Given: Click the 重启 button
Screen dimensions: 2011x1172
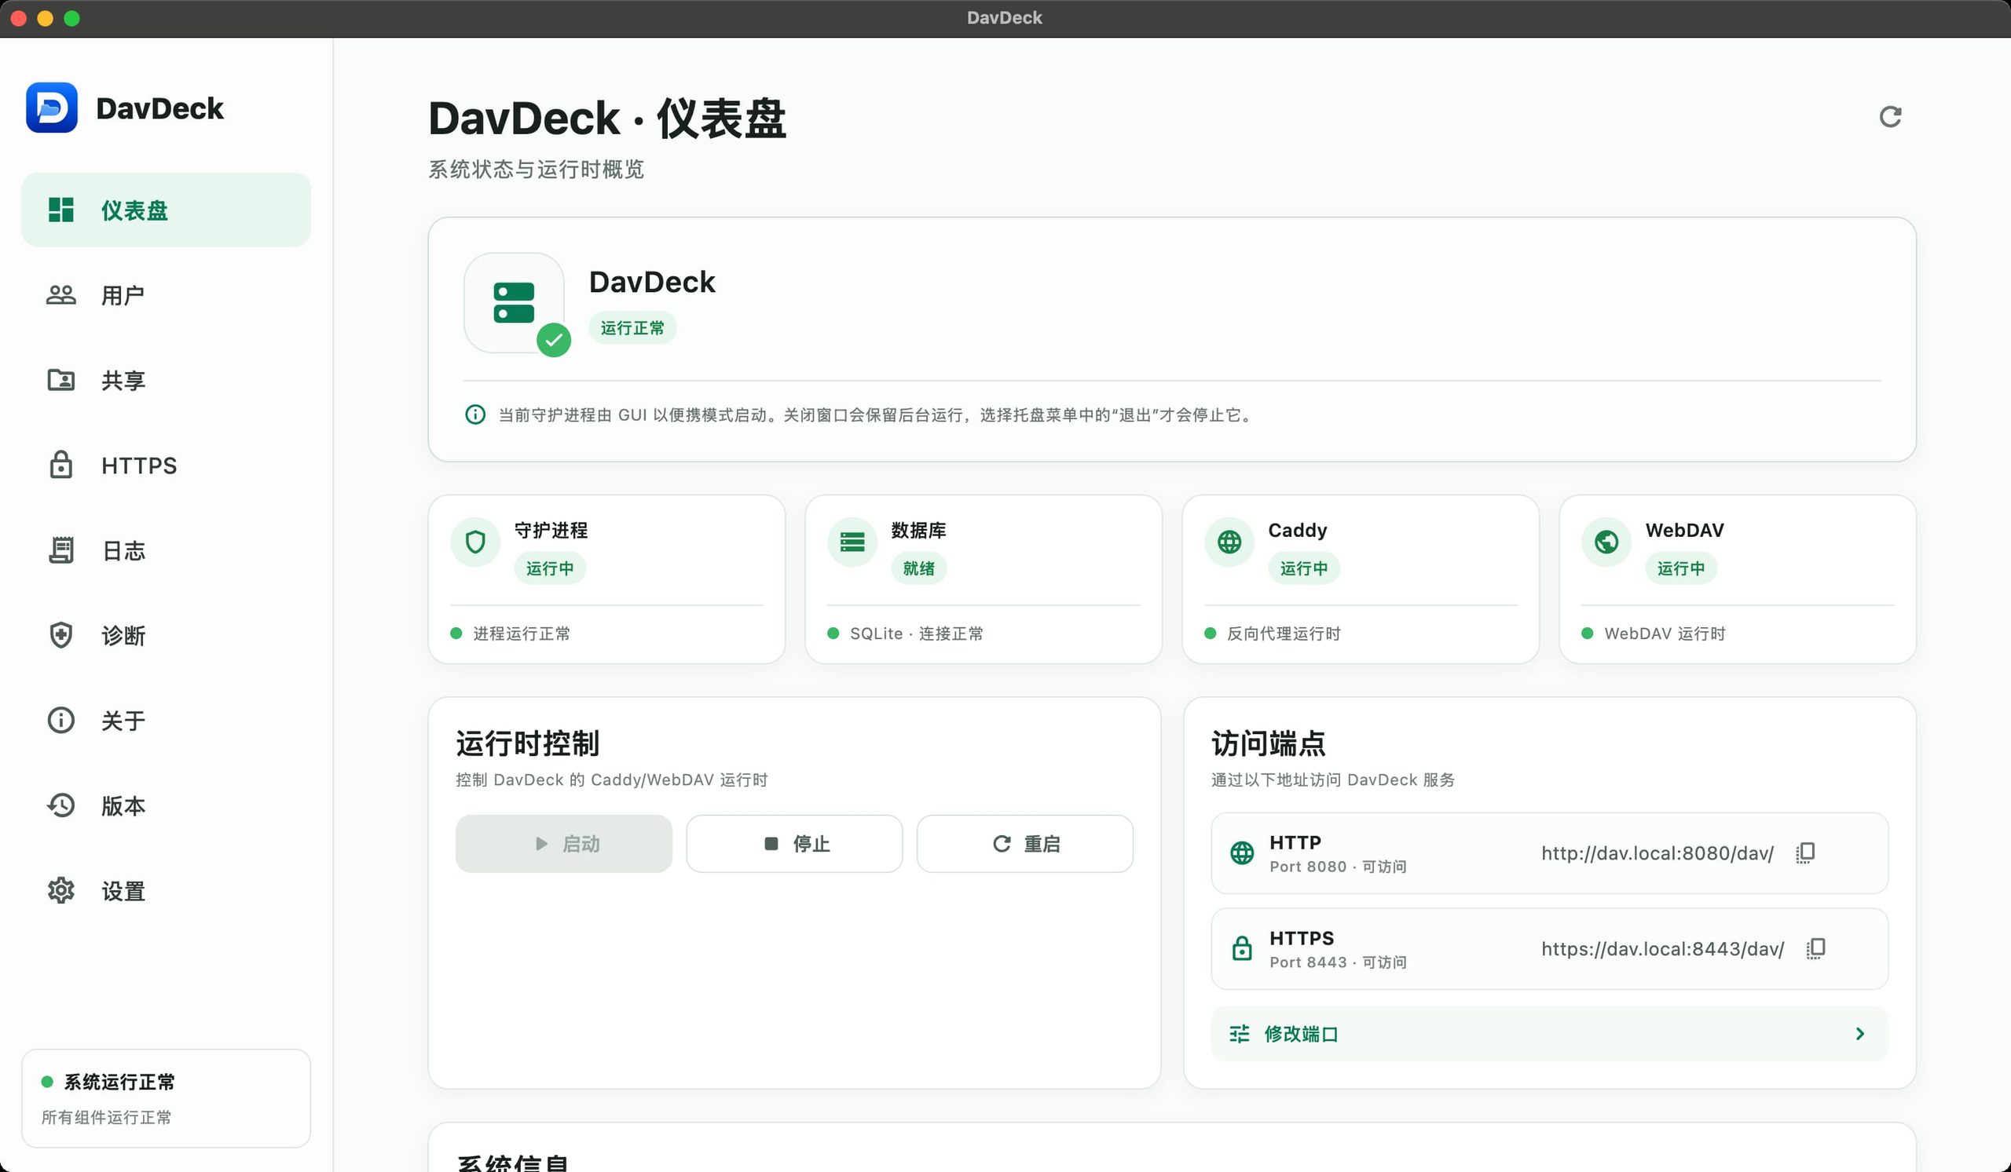Looking at the screenshot, I should (1024, 844).
